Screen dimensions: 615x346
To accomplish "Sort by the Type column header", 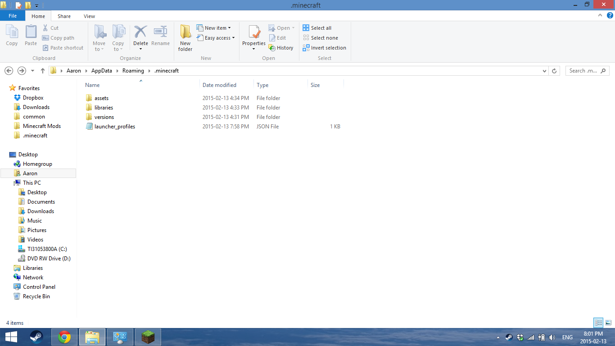I will pos(262,85).
